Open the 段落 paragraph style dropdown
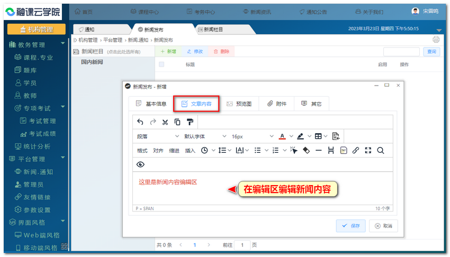Viewport: 450px width, 257px height. [x=156, y=136]
